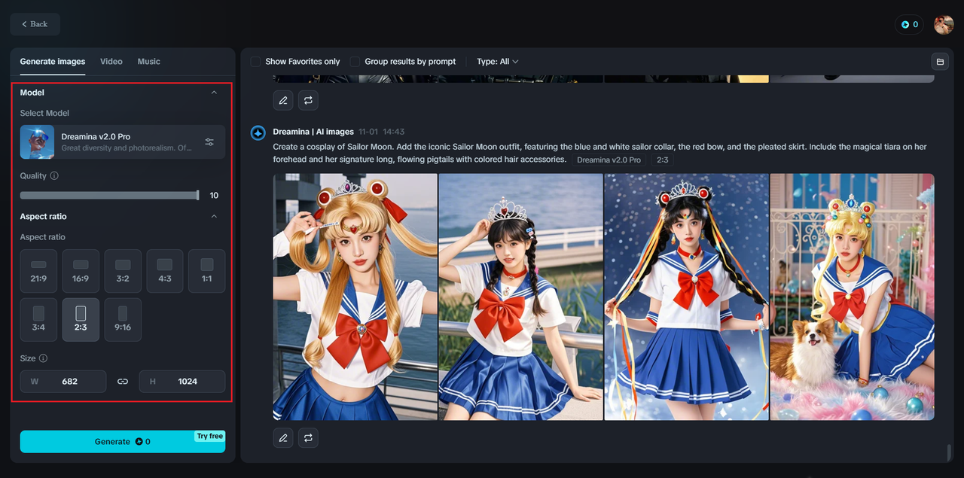Click the 2:3 tag after prompt
This screenshot has width=964, height=478.
[x=663, y=160]
